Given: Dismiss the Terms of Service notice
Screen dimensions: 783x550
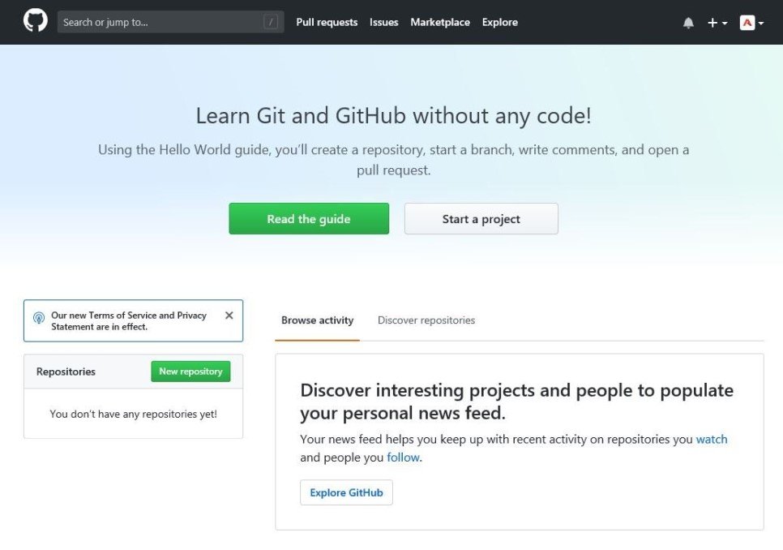Looking at the screenshot, I should pyautogui.click(x=229, y=316).
